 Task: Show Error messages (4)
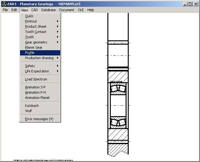[39, 119]
